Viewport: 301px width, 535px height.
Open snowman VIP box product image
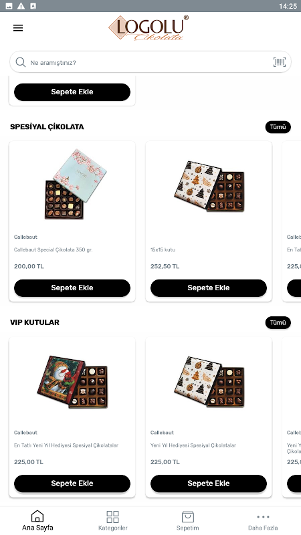click(x=72, y=382)
